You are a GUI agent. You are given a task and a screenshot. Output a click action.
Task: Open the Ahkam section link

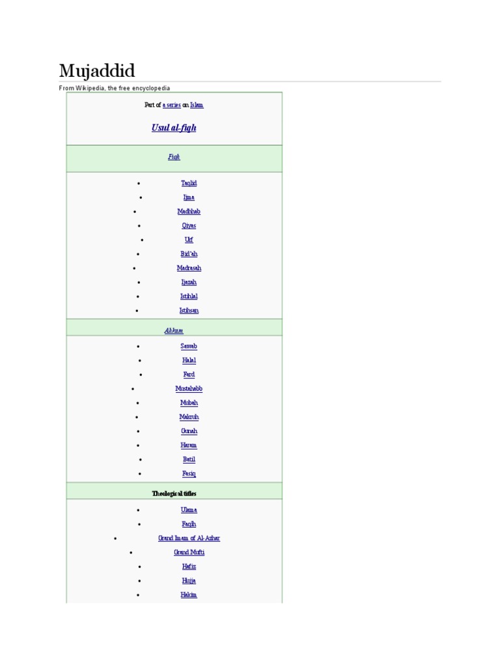click(174, 330)
